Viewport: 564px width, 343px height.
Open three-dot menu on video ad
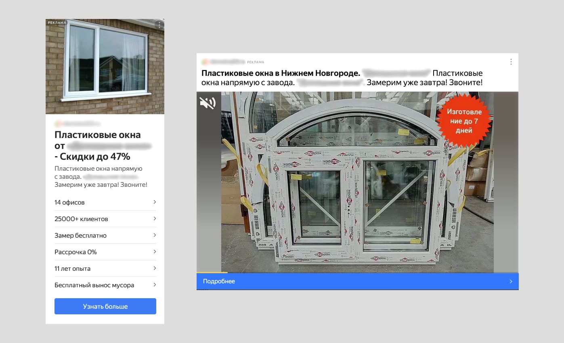(511, 62)
